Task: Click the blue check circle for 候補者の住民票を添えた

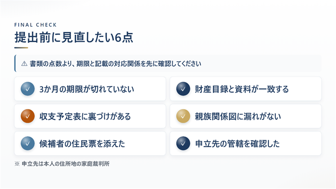Action: tap(28, 143)
